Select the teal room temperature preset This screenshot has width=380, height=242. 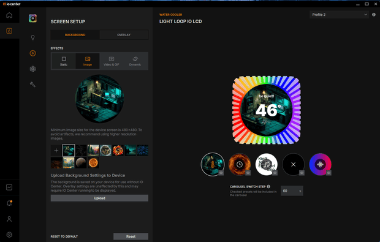coord(213,164)
